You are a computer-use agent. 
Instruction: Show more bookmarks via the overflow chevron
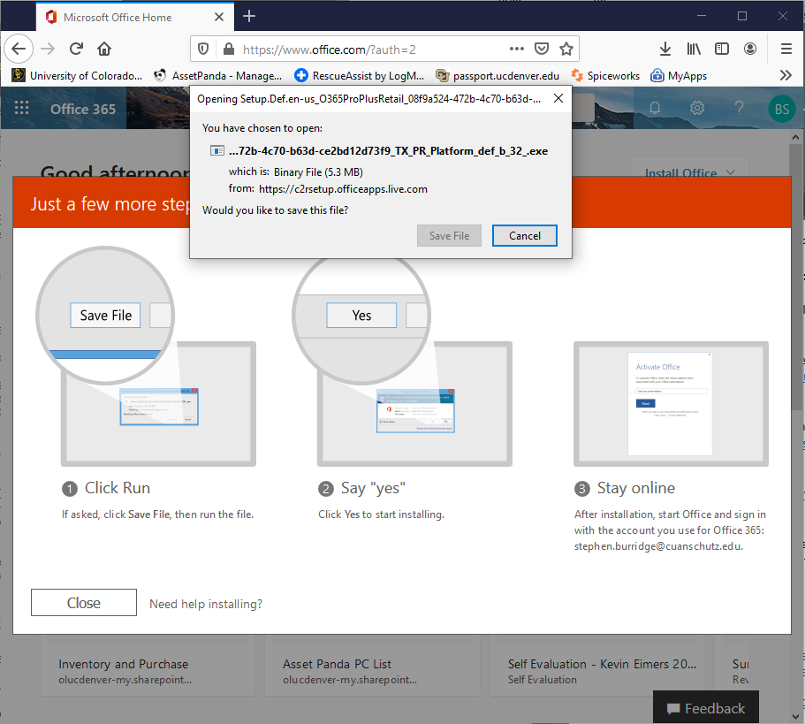[x=785, y=75]
